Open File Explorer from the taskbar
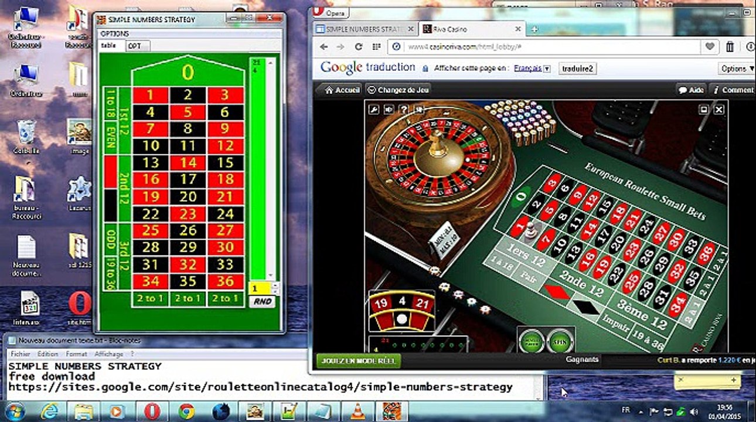This screenshot has width=756, height=422. pyautogui.click(x=84, y=411)
